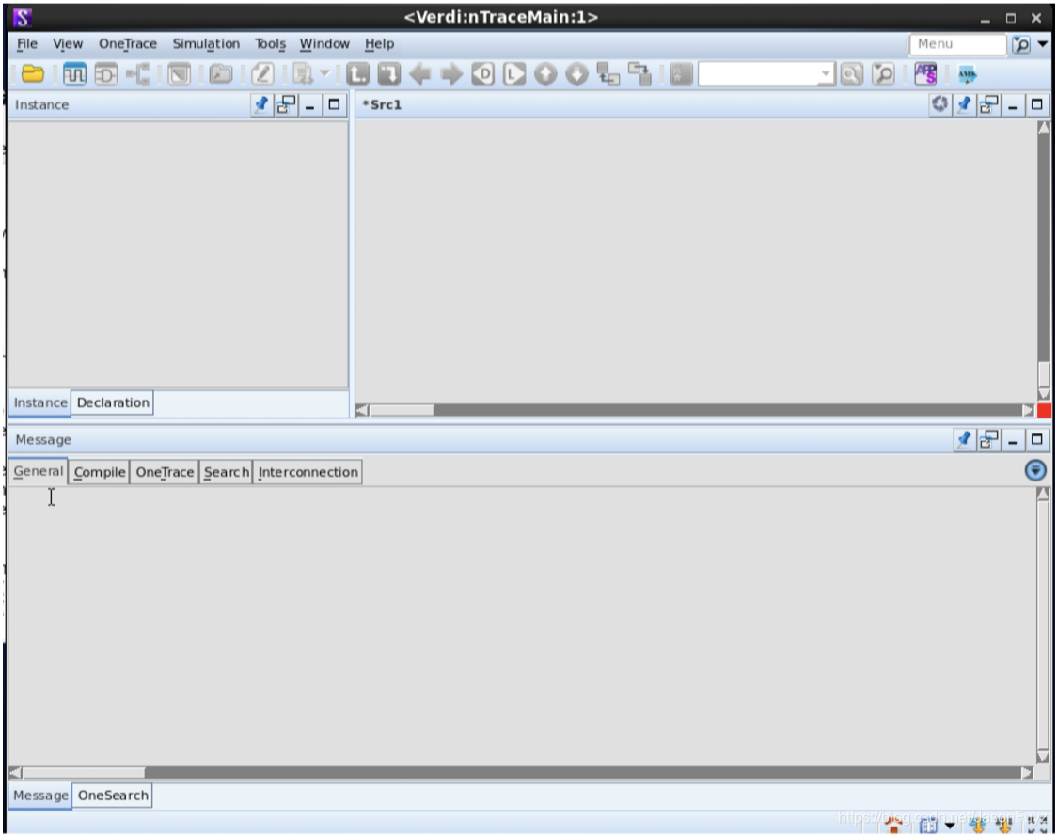Undock the Message panel
1057x835 pixels.
tap(989, 440)
